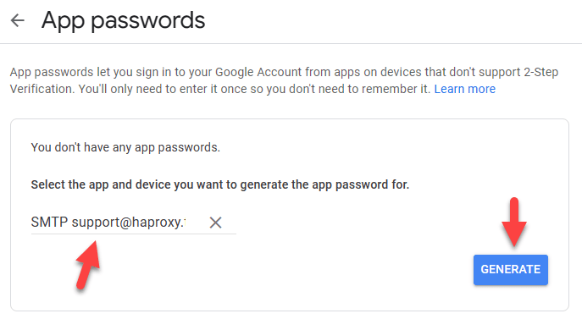Click the divider line under the page header
The height and width of the screenshot is (319, 582).
click(291, 43)
